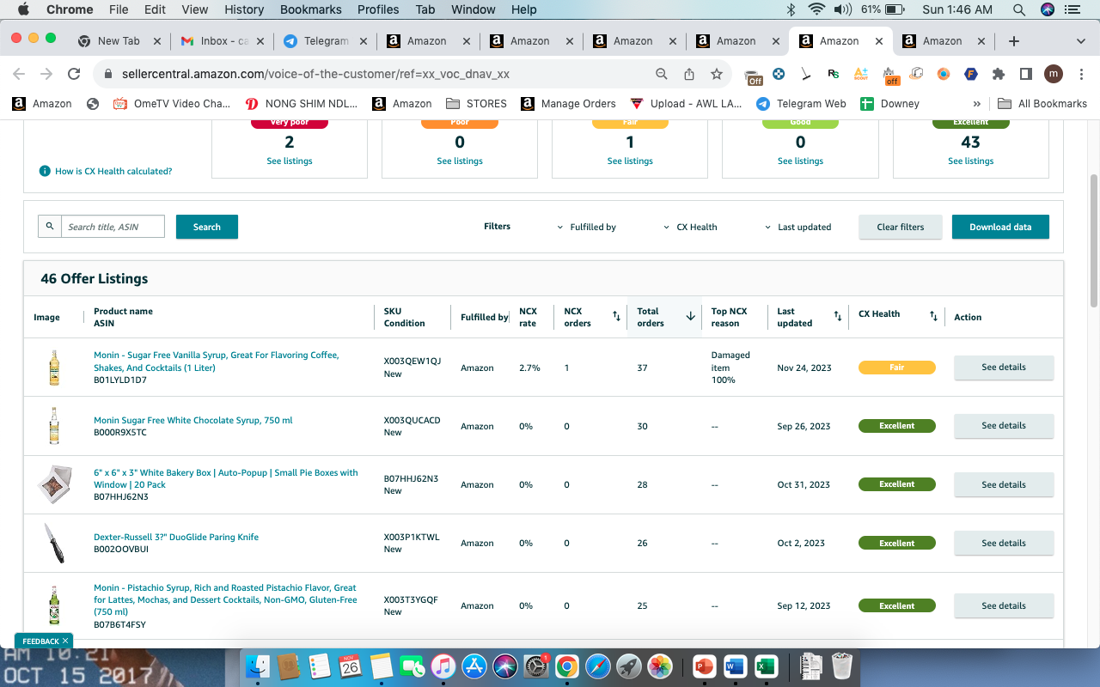This screenshot has height=687, width=1100.
Task: Open a new tab with plus button
Action: tap(1014, 40)
